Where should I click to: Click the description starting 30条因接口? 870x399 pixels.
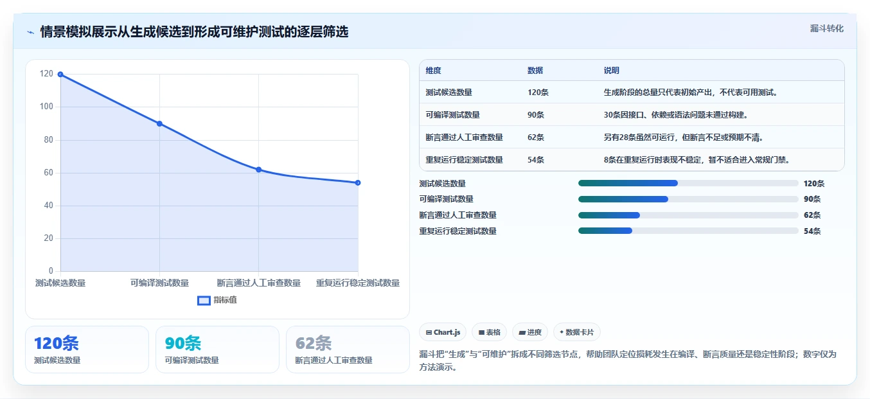pos(675,115)
